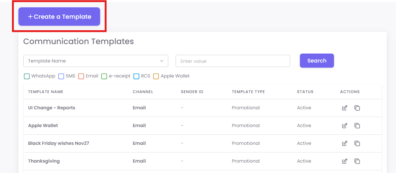Open the Template Name dropdown
Viewport: 396px width, 173px height.
(x=95, y=61)
